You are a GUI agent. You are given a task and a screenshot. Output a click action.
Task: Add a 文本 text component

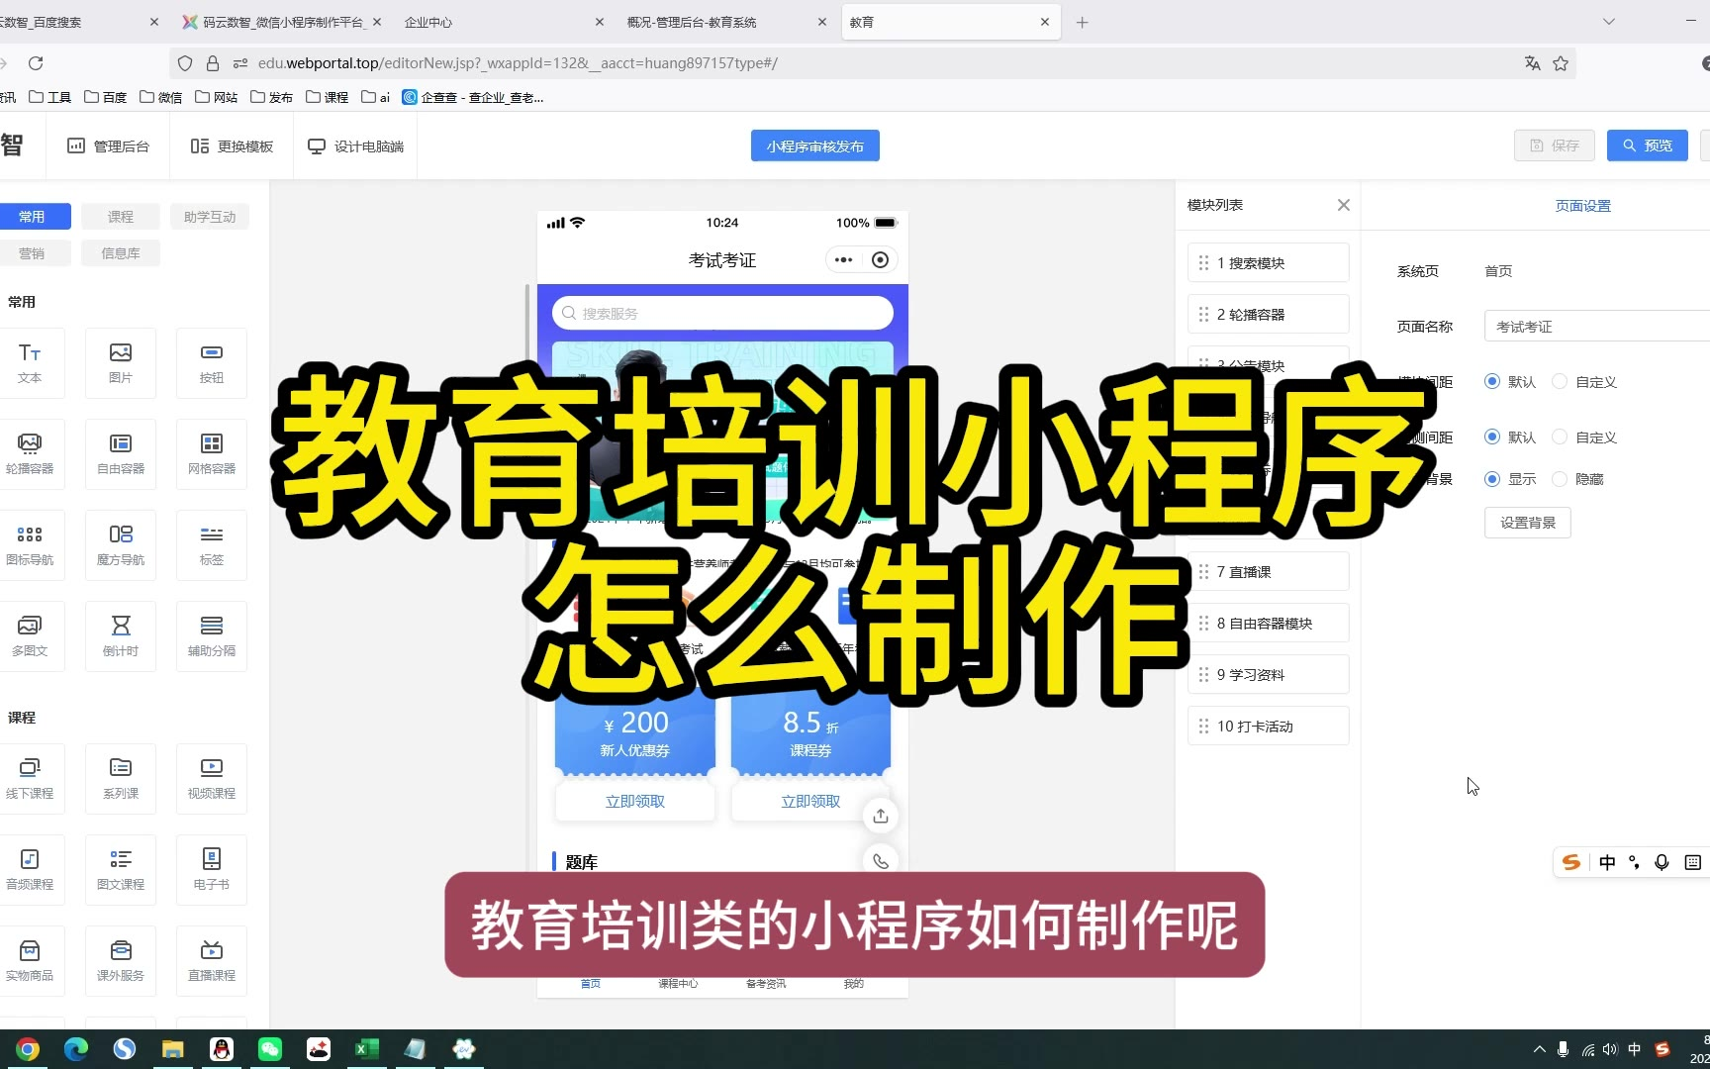pyautogui.click(x=30, y=363)
